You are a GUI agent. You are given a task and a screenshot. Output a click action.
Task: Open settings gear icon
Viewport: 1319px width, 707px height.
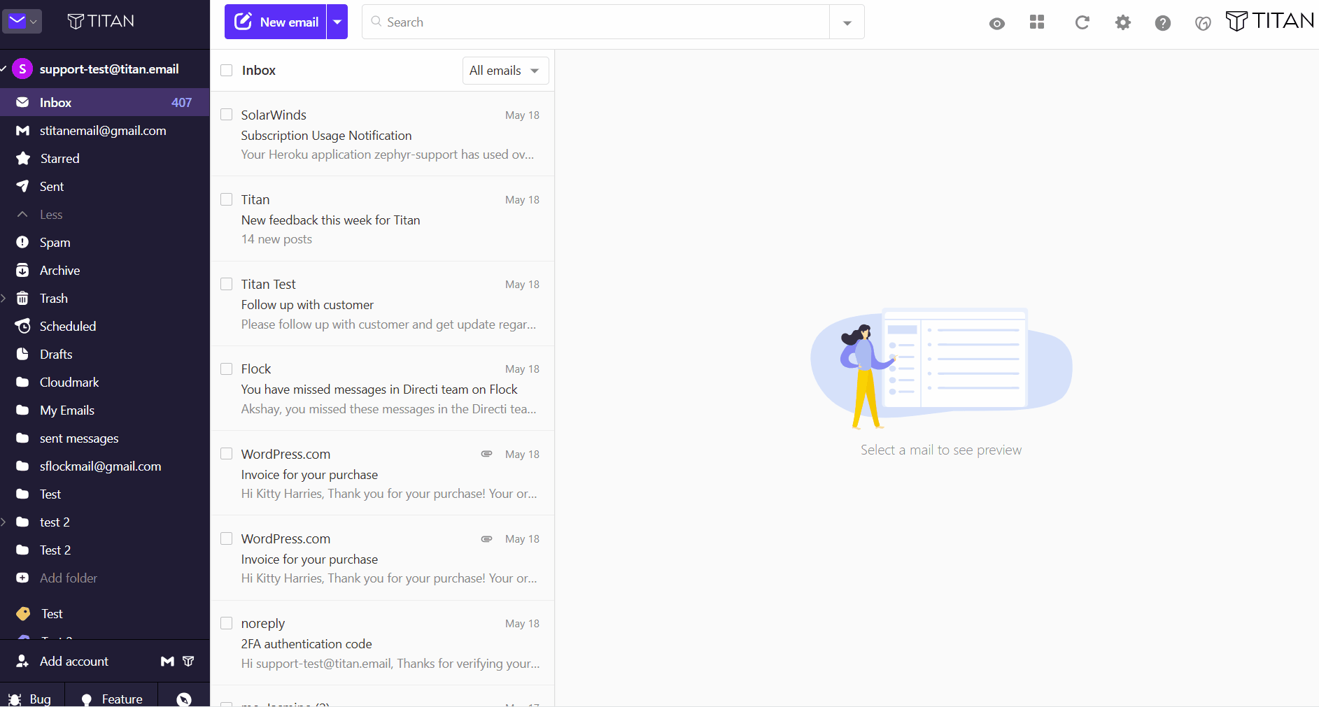(1122, 22)
